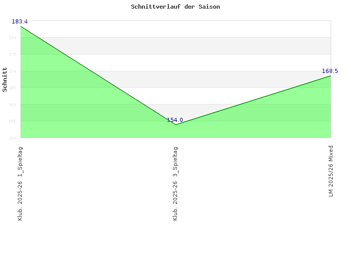
Task: Click the 'Schnitt' y-axis title
Action: click(x=5, y=80)
